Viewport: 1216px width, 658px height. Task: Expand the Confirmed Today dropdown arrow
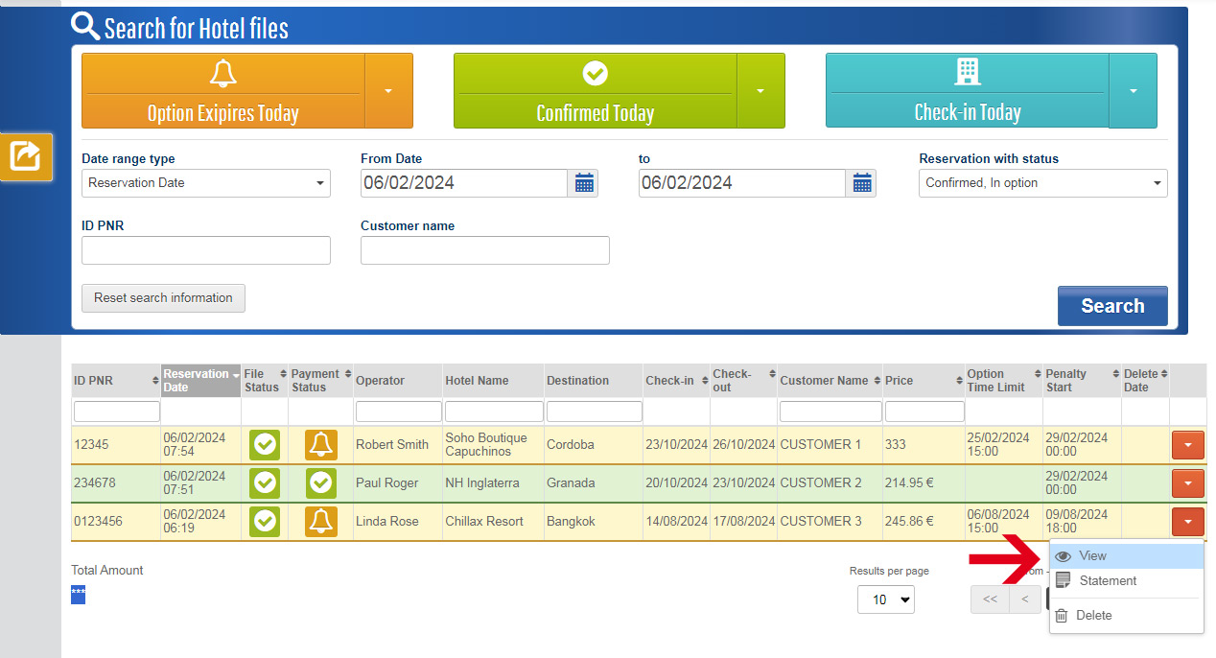(x=760, y=91)
